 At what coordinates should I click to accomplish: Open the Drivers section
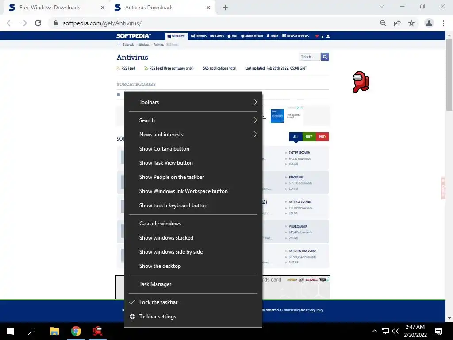tap(199, 36)
